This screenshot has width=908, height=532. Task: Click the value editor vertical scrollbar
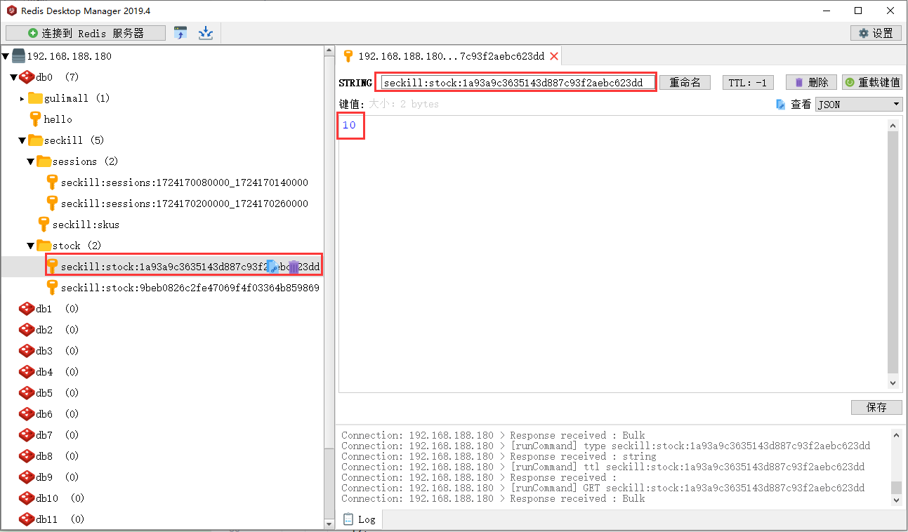tap(893, 254)
